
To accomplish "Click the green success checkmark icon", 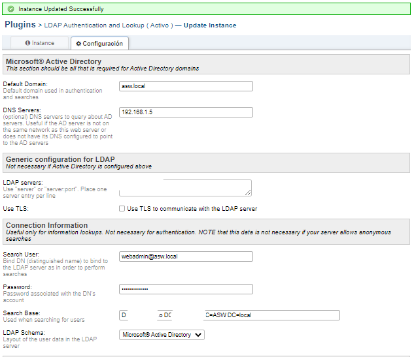I will point(10,9).
